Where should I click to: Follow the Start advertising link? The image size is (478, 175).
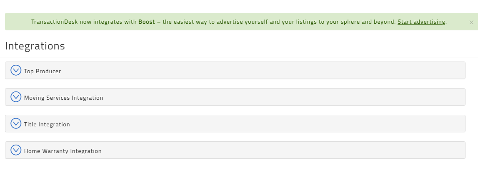(421, 22)
